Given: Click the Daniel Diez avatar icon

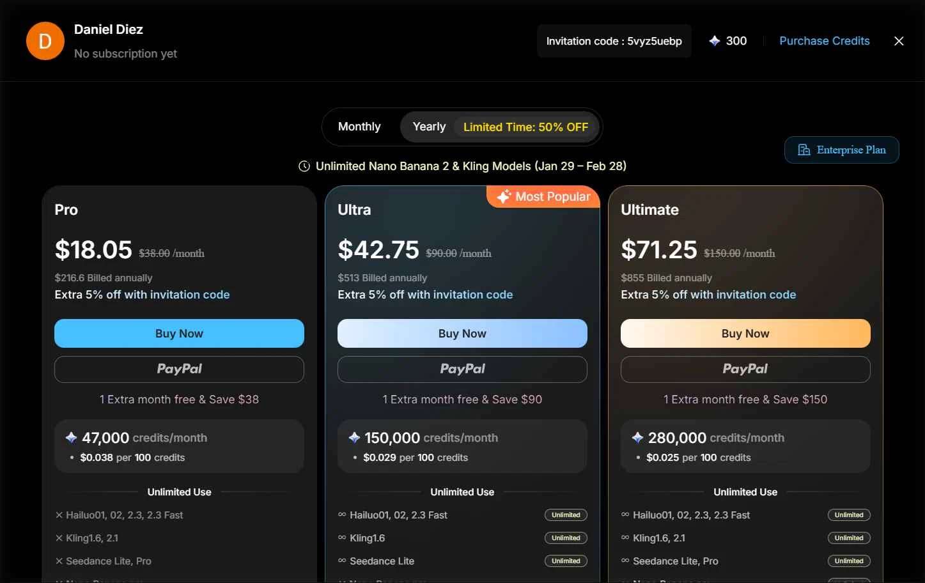Looking at the screenshot, I should pyautogui.click(x=45, y=41).
